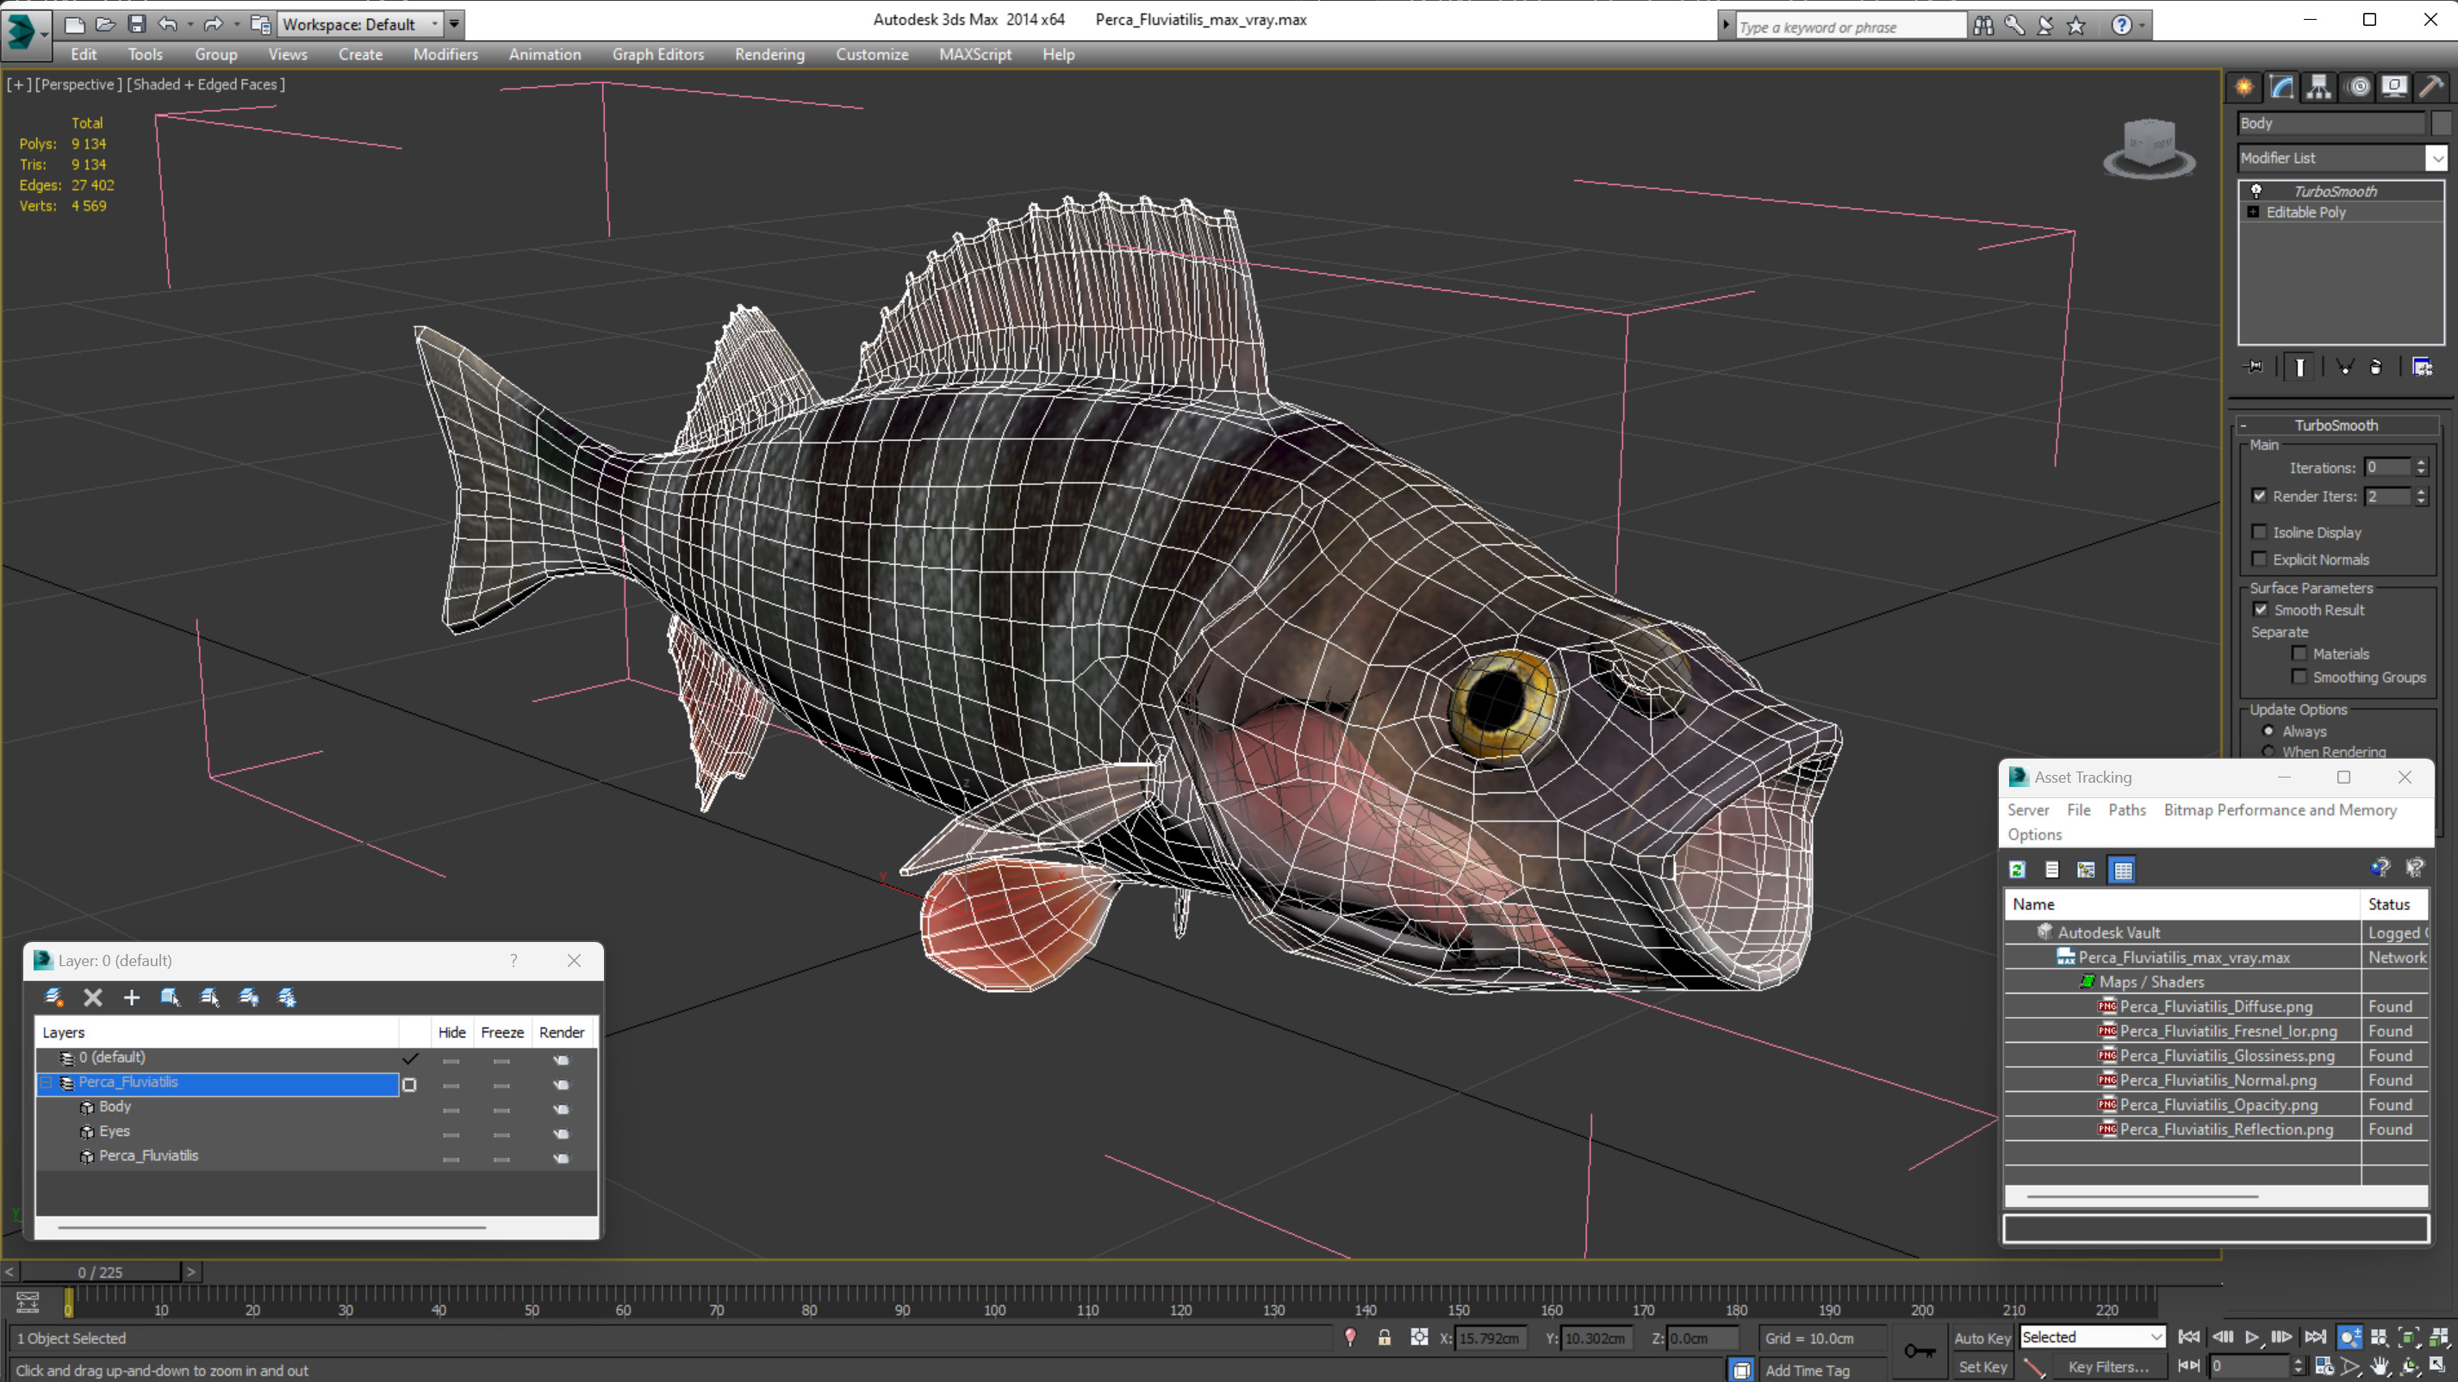Open the Display command panel tab
Image resolution: width=2458 pixels, height=1382 pixels.
point(2394,87)
